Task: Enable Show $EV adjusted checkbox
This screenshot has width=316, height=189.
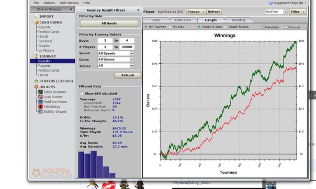Action: pyautogui.click(x=82, y=93)
